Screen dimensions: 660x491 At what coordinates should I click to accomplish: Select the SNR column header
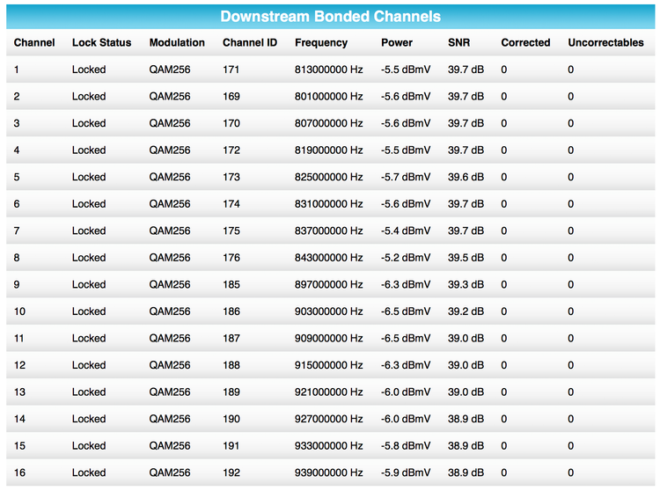(x=458, y=42)
